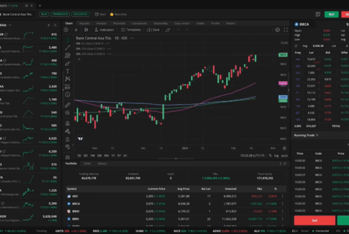Collapse the indicator legend chevron
The image size is (349, 234).
click(79, 59)
